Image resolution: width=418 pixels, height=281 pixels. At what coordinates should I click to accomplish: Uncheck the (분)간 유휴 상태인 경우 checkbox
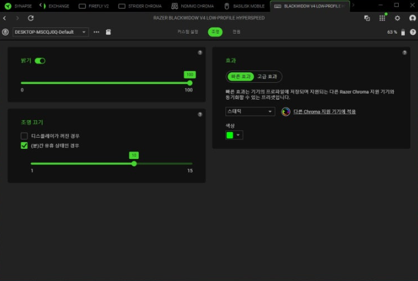[x=24, y=146]
